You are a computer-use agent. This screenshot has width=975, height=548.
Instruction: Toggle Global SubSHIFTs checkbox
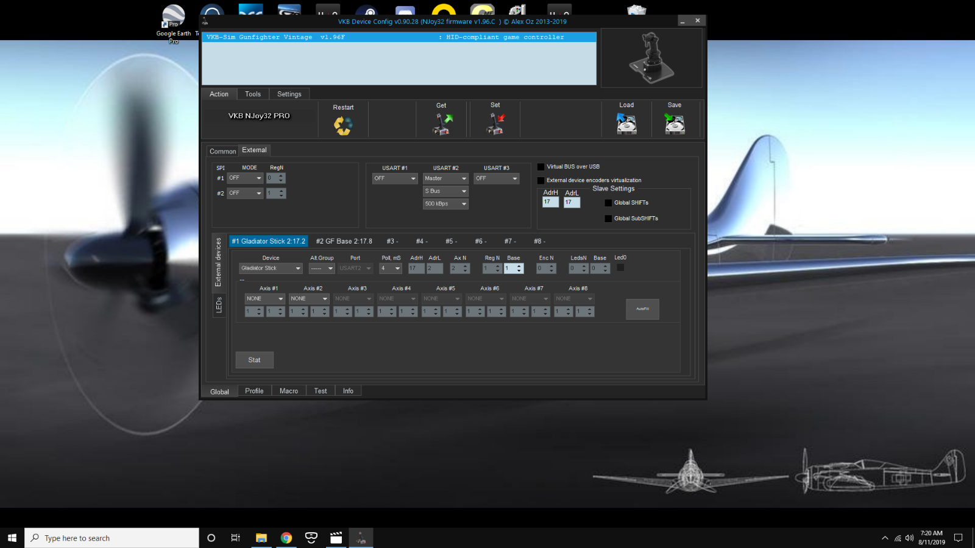pos(608,219)
